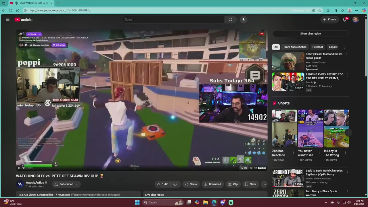The image size is (368, 207).
Task: Mute the video player volume
Action: 24,168
